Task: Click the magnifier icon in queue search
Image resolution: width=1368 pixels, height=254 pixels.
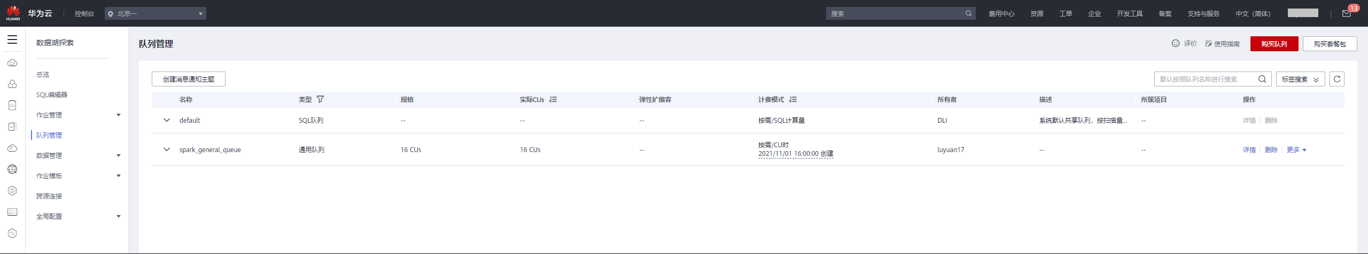Action: pos(1262,79)
